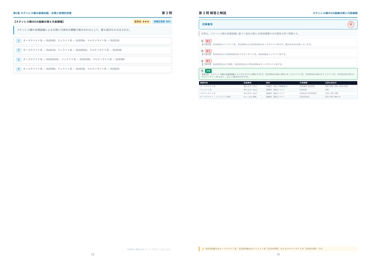Click the 第 3 問 解答と解説 heading
The width and height of the screenshot is (371, 262).
coord(212,13)
